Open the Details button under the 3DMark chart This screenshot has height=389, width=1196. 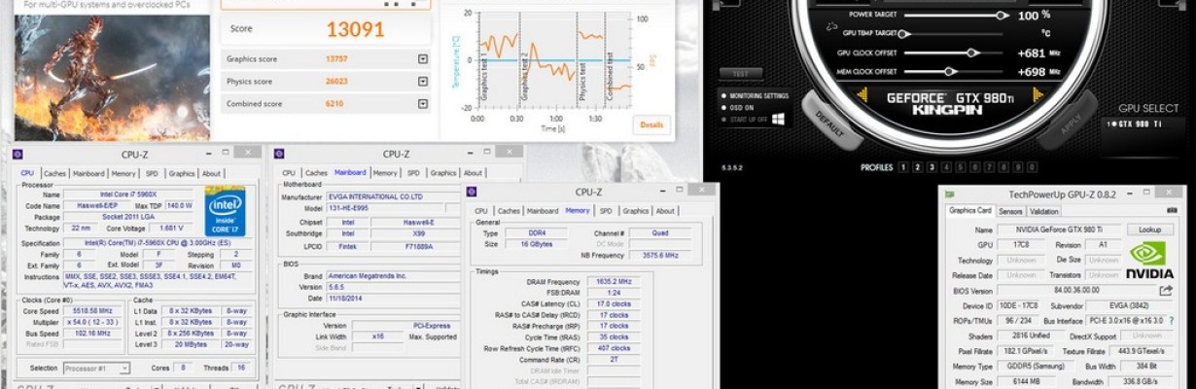[651, 124]
